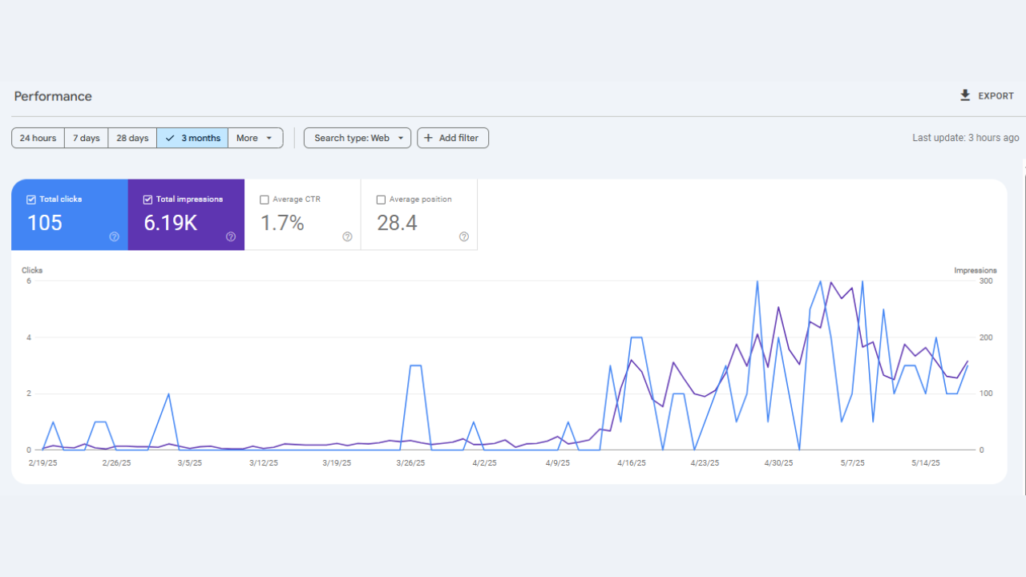Click the Impressions axis title
1026x577 pixels.
976,271
